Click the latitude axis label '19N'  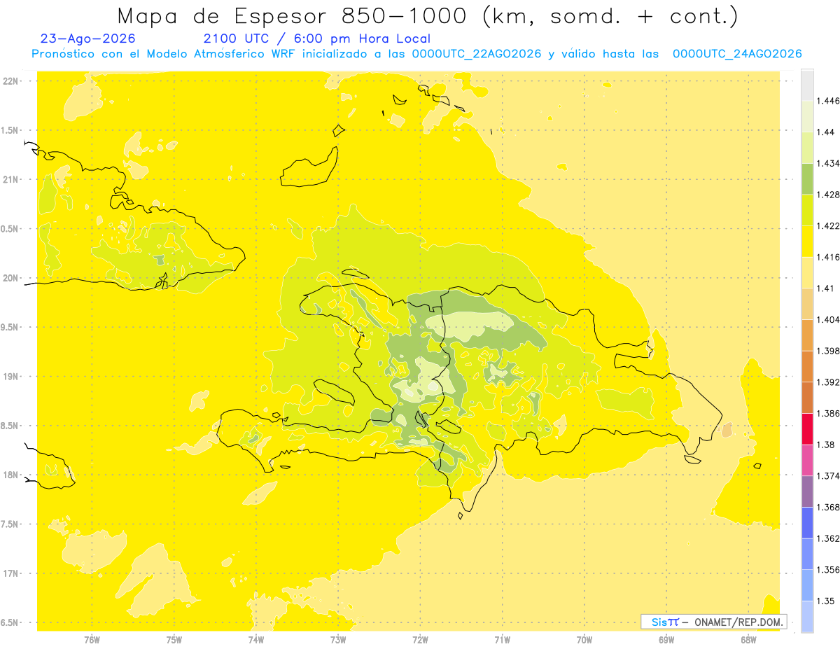[10, 376]
